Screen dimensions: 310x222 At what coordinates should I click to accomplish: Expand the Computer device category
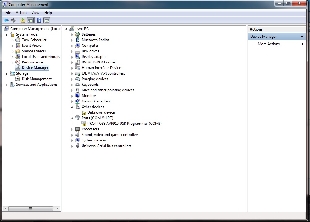click(72, 46)
